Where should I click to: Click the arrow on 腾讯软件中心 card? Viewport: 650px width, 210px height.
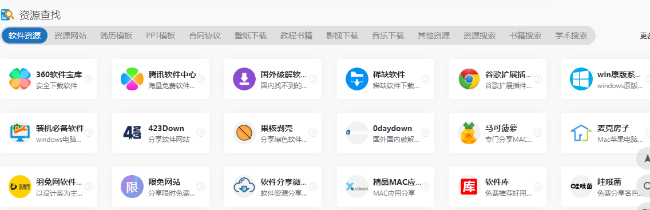pyautogui.click(x=201, y=79)
